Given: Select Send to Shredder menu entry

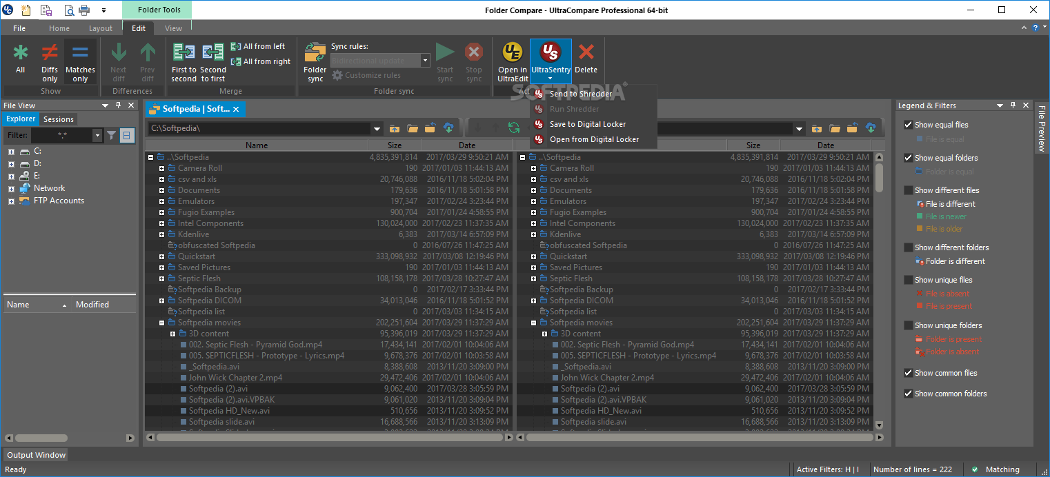Looking at the screenshot, I should [581, 94].
